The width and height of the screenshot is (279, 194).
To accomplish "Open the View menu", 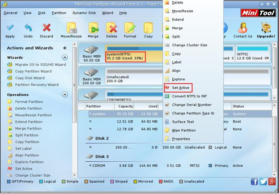I will [x=27, y=13].
